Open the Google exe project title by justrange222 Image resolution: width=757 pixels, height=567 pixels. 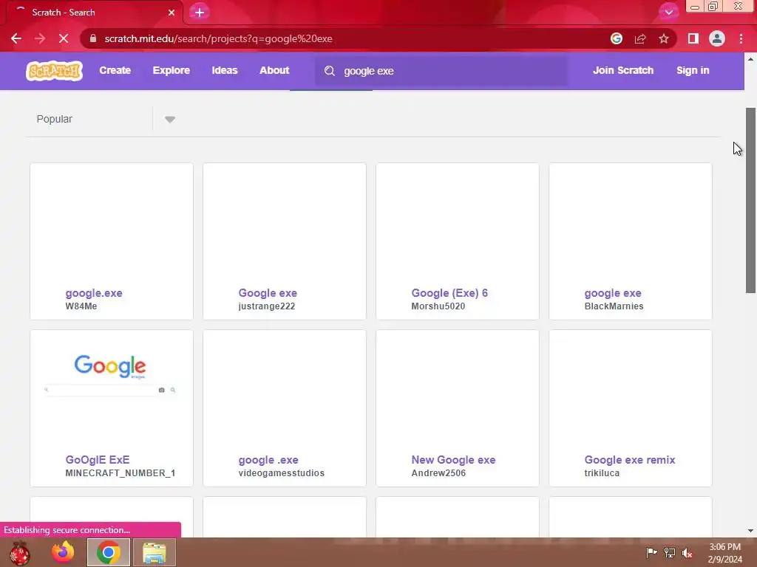[268, 293]
